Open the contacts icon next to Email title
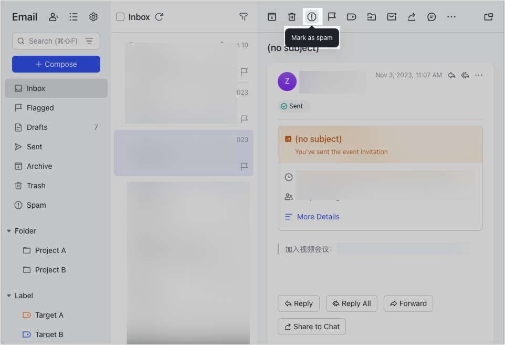505x345 pixels. (x=54, y=17)
